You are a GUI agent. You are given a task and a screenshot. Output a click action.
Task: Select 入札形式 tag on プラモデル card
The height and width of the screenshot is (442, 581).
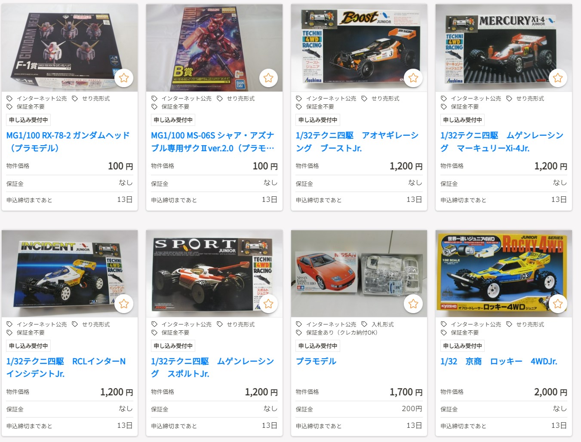click(378, 324)
